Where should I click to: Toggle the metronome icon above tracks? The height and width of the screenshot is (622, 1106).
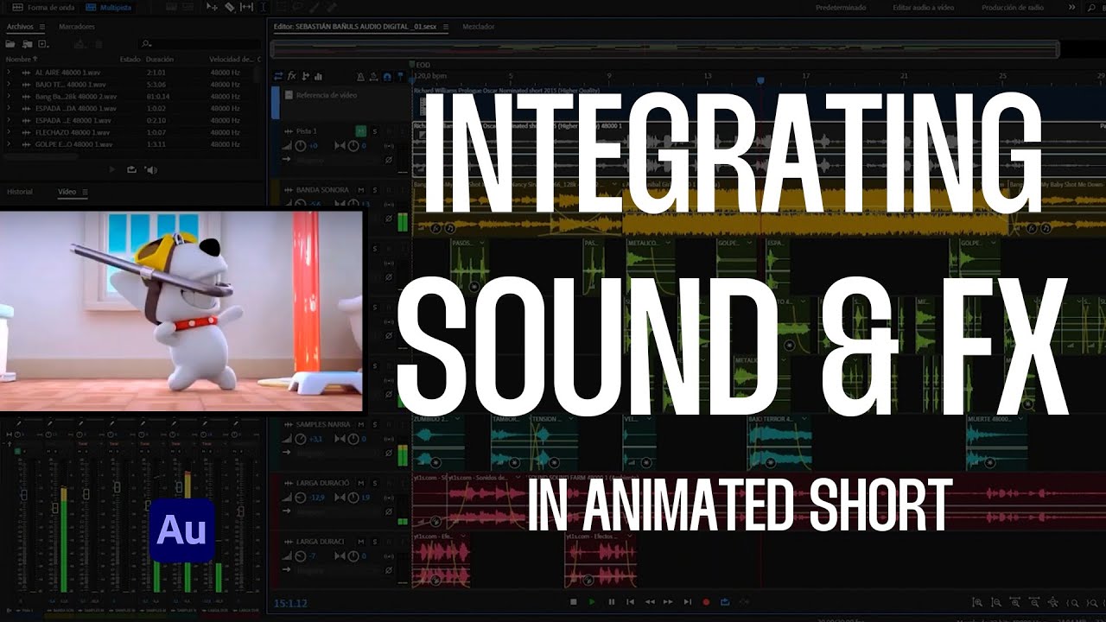(360, 76)
